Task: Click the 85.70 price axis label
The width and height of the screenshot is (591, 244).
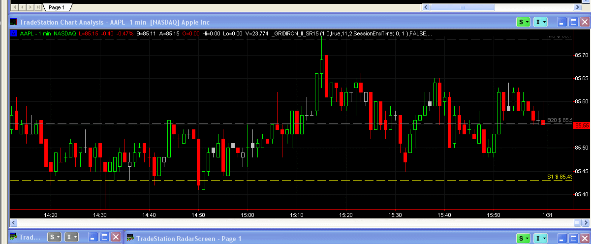Action: click(x=581, y=55)
